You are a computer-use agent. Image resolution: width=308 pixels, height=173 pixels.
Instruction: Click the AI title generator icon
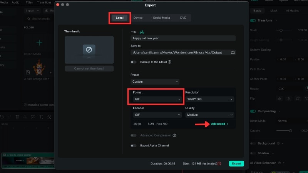(x=142, y=32)
